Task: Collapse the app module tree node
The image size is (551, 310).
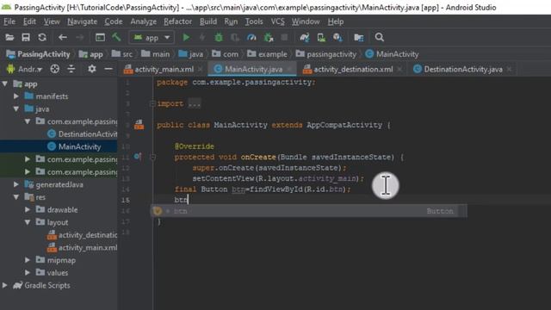Action: [x=5, y=84]
